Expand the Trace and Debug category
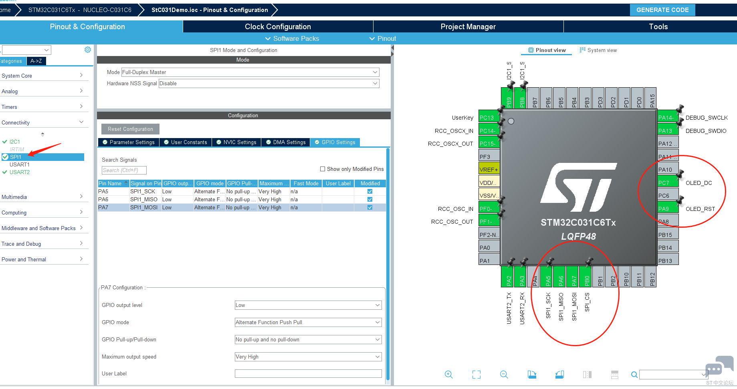Screen dimensions: 737x389 (43, 244)
